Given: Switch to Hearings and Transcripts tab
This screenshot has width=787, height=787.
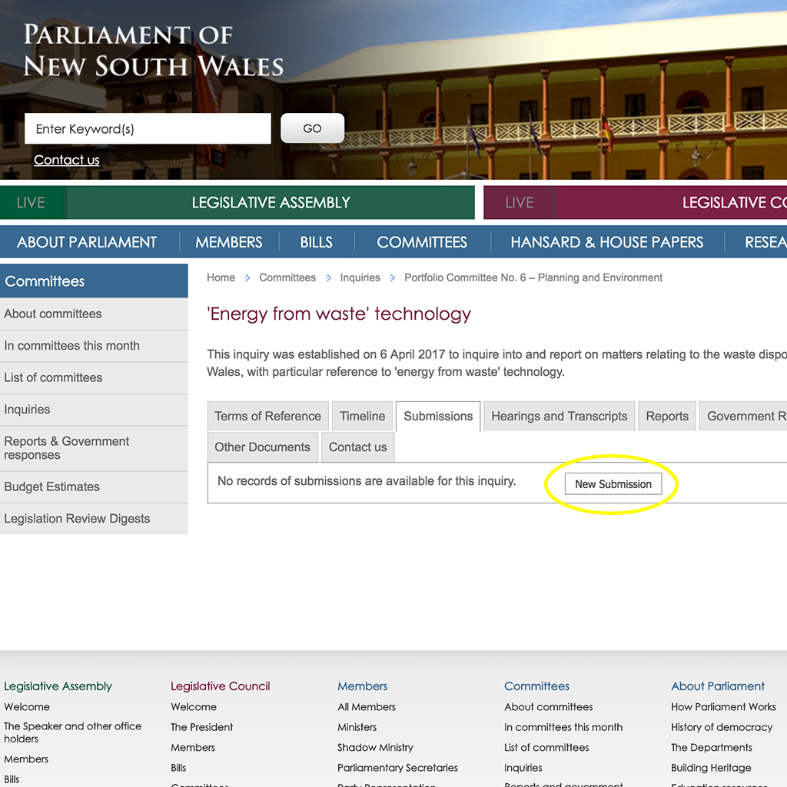Looking at the screenshot, I should 560,416.
